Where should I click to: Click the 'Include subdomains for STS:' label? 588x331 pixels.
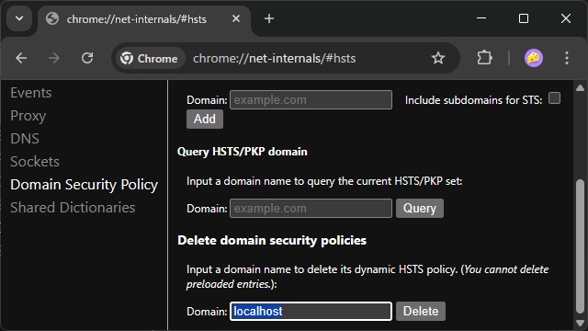[474, 100]
